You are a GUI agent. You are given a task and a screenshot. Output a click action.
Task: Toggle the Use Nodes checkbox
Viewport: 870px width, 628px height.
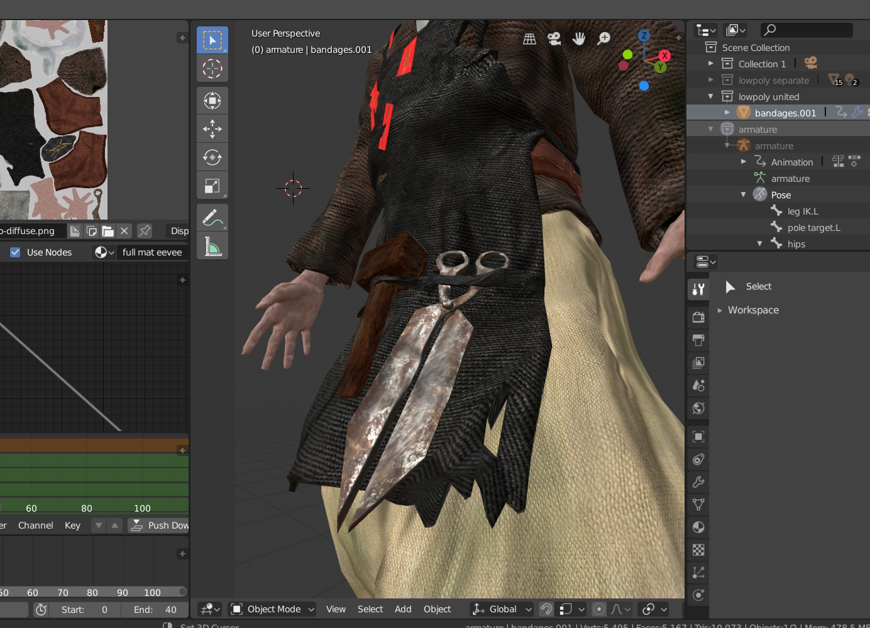pyautogui.click(x=15, y=252)
